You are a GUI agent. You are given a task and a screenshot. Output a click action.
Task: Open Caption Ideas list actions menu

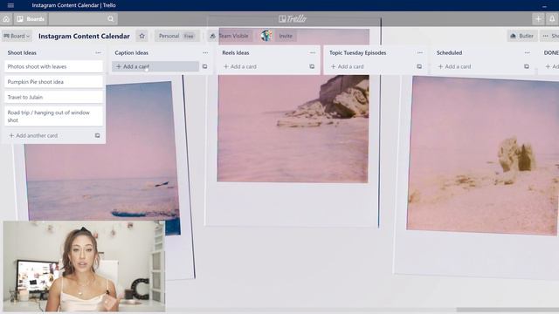(x=205, y=52)
